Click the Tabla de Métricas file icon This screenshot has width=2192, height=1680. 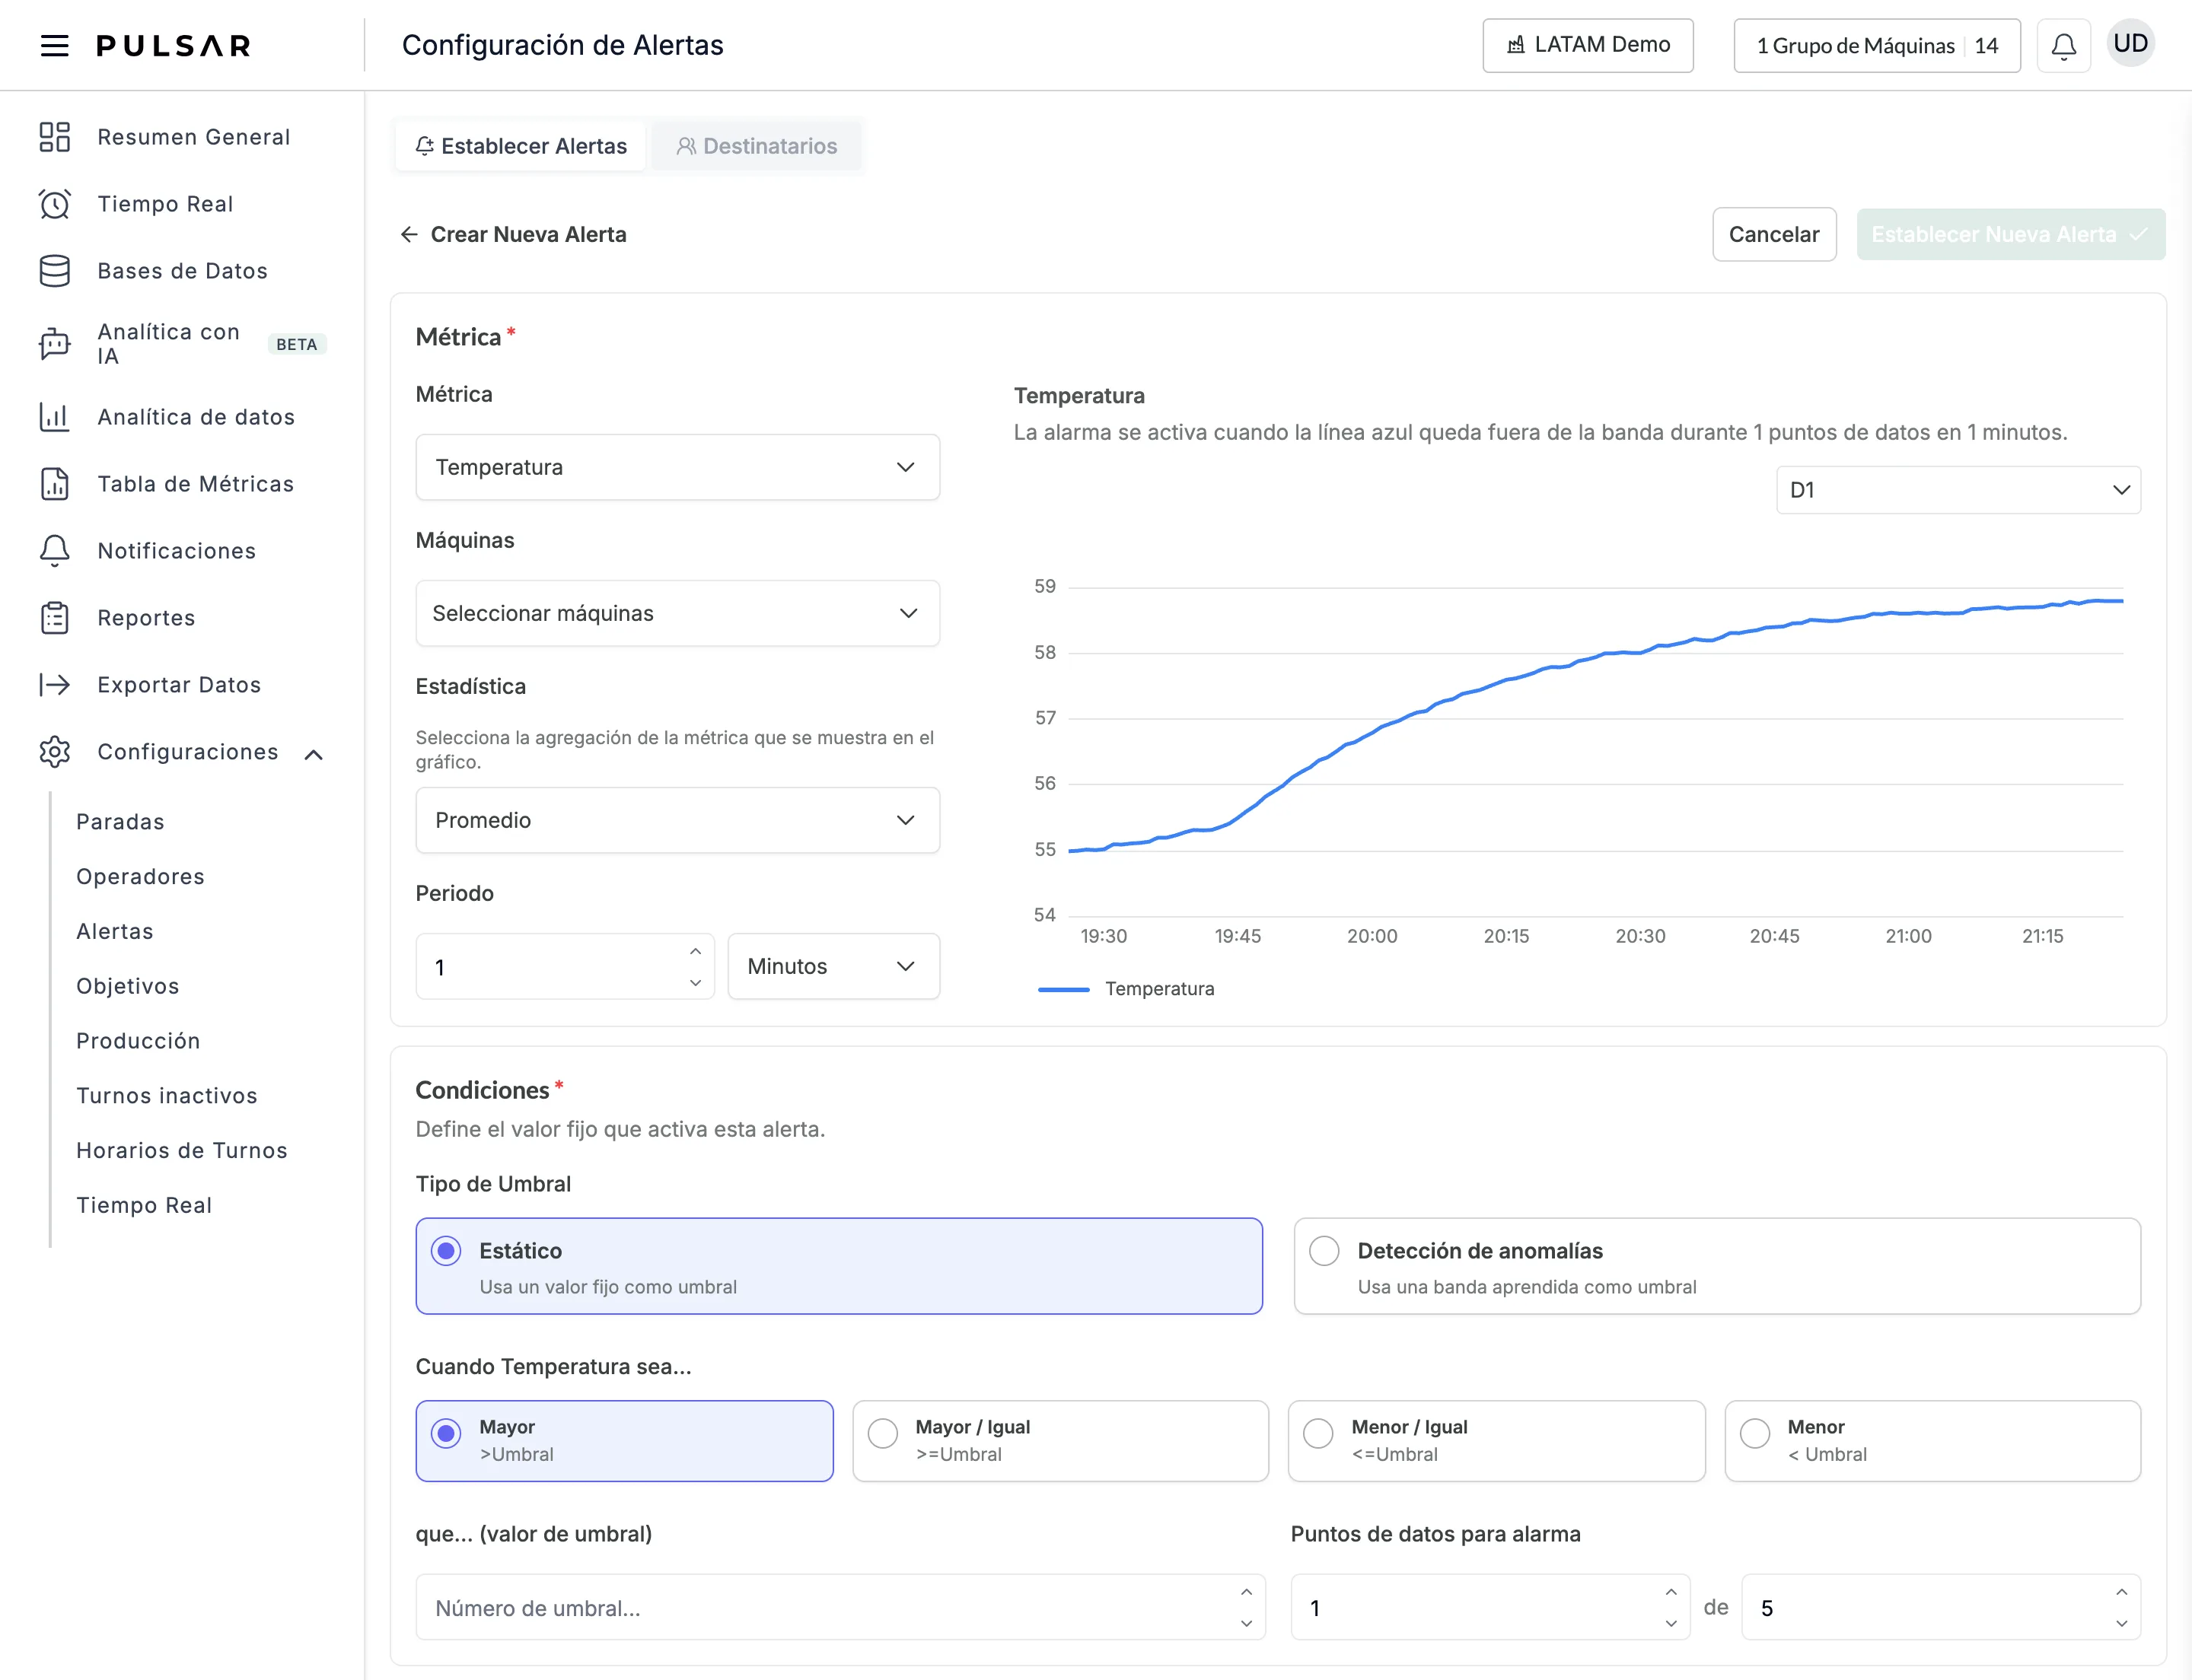tap(54, 484)
